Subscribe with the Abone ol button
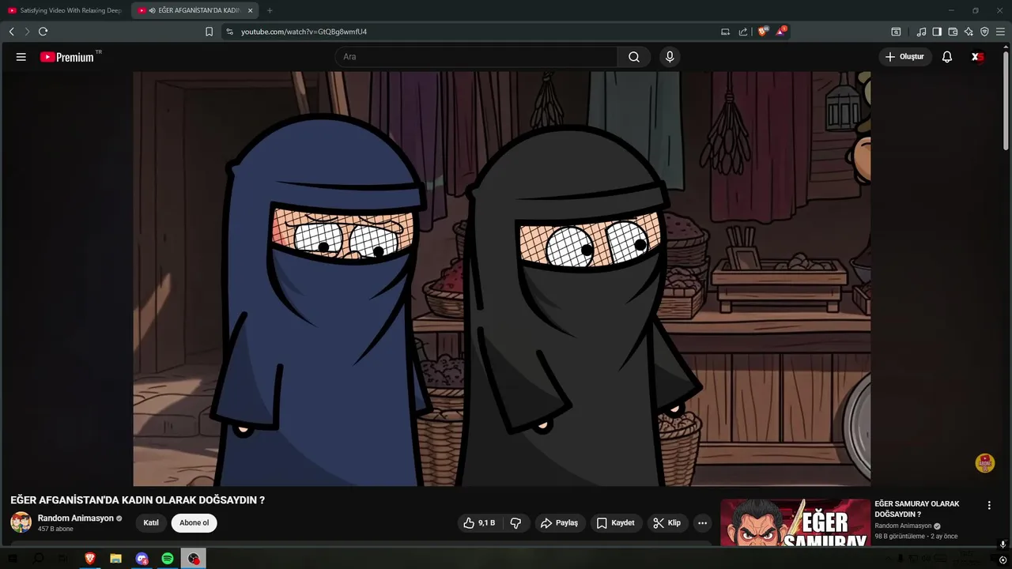Viewport: 1012px width, 569px height. click(194, 522)
